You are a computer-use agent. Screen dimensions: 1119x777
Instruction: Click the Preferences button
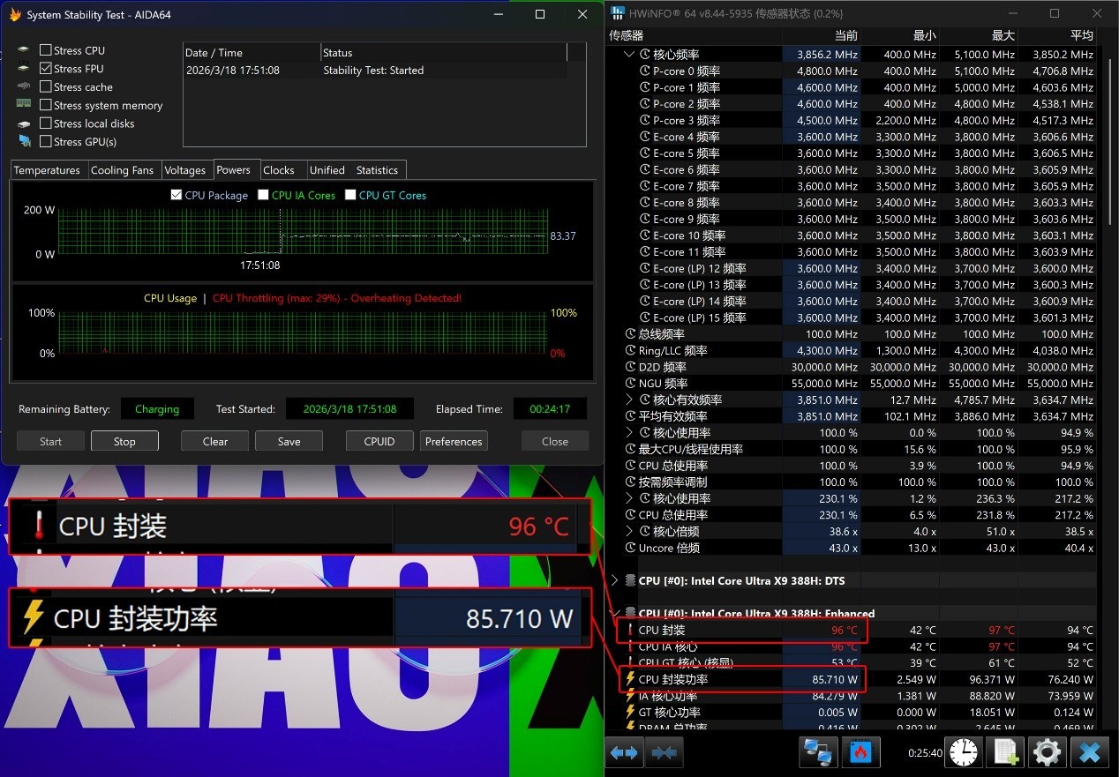[x=454, y=441]
